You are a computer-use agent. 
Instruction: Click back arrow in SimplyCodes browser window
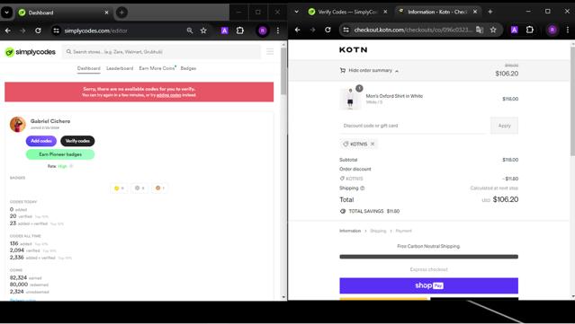(x=8, y=31)
